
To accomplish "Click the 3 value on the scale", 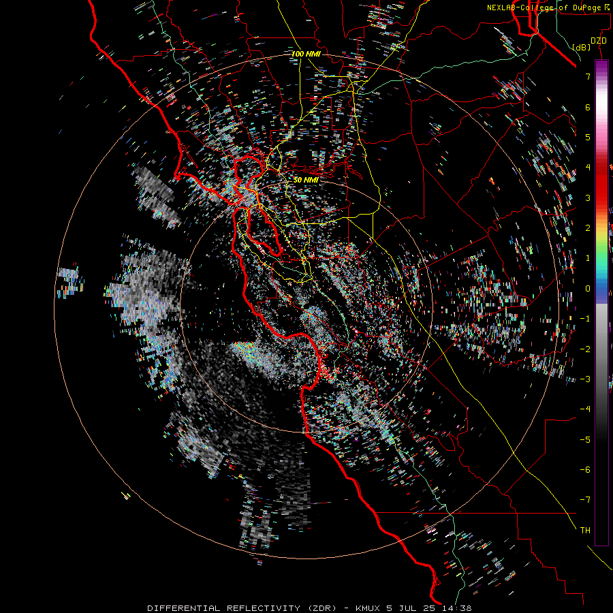I will click(x=588, y=198).
